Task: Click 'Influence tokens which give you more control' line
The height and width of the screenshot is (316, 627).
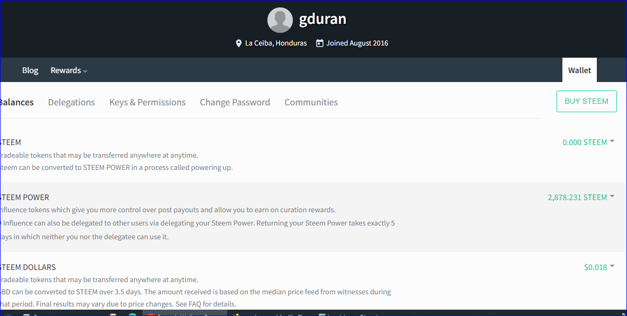Action: [x=168, y=210]
